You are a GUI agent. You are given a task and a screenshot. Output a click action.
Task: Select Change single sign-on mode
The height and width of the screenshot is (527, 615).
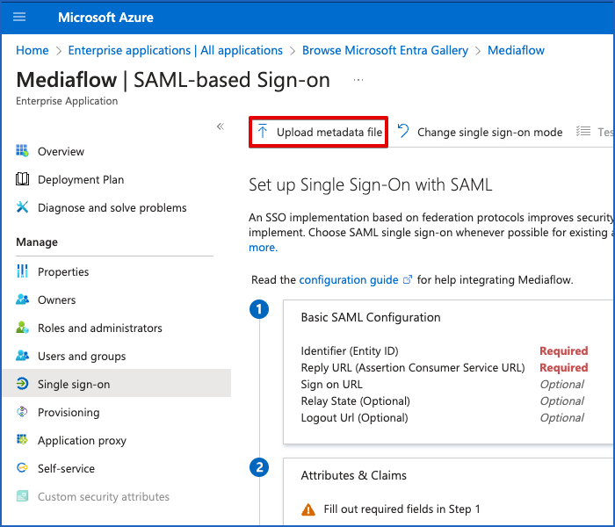click(480, 132)
